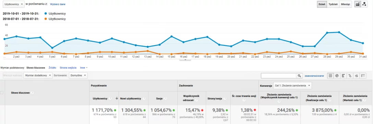373x124 pixels.
Task: Select the comparison view icon
Action: 350,76
